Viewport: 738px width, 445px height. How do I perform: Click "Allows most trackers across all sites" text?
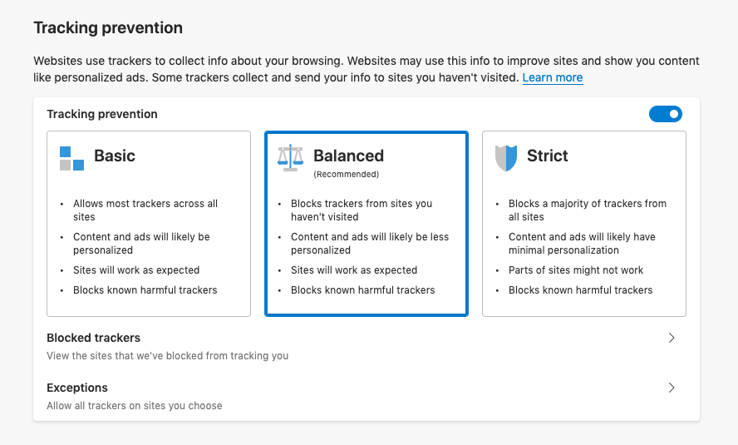tap(145, 210)
